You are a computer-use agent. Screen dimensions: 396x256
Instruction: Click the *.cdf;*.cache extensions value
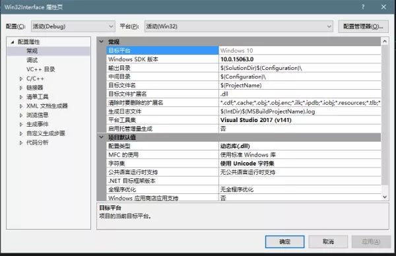pyautogui.click(x=300, y=102)
